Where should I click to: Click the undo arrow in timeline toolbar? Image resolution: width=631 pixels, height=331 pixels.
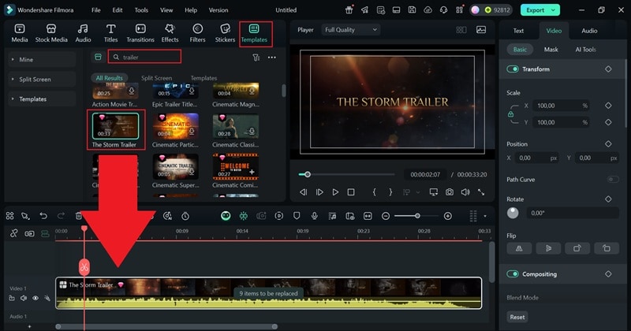[x=43, y=216]
